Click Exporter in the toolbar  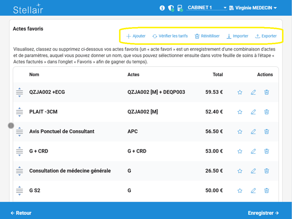coord(266,36)
